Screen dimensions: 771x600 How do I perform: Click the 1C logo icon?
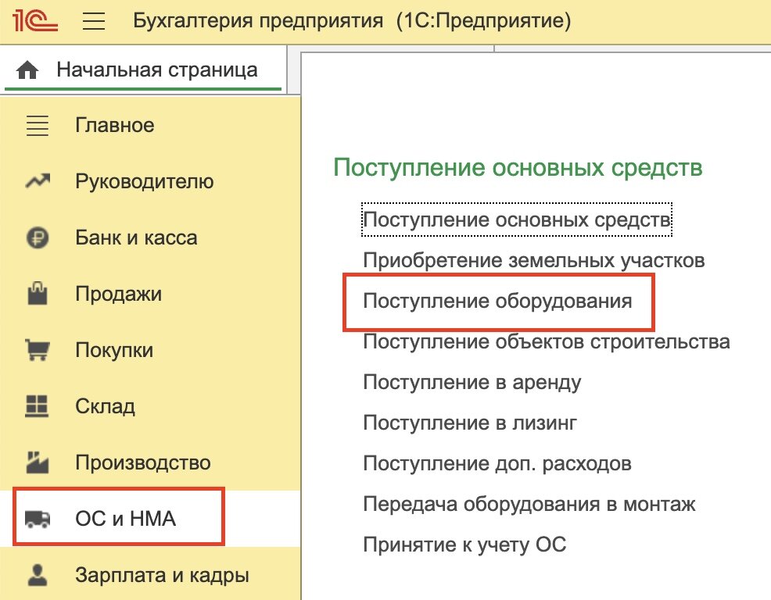[34, 22]
